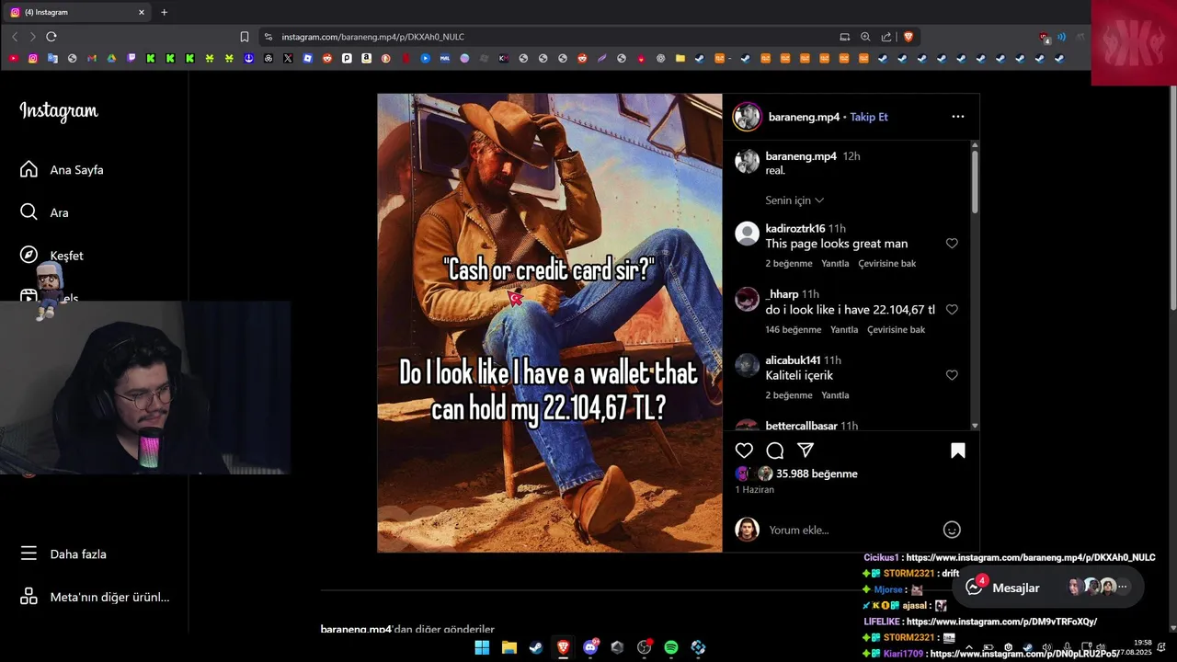This screenshot has width=1177, height=662.
Task: Open the '35.988 beğenme' likes list
Action: (817, 474)
